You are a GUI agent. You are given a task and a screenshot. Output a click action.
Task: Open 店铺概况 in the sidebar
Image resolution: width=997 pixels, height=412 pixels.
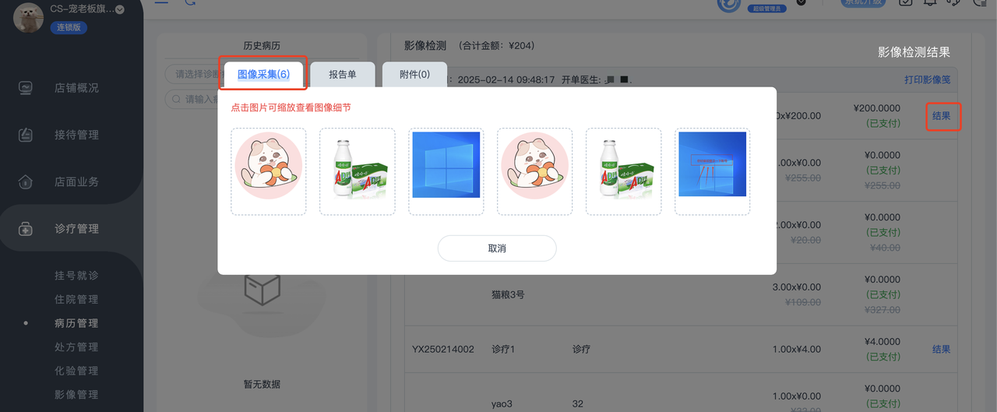tap(76, 88)
